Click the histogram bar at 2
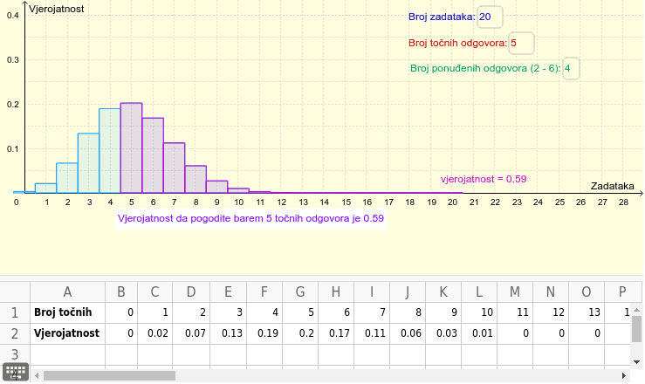The width and height of the screenshot is (645, 384). click(x=67, y=178)
